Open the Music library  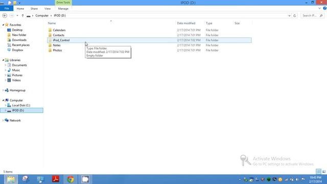click(x=16, y=70)
